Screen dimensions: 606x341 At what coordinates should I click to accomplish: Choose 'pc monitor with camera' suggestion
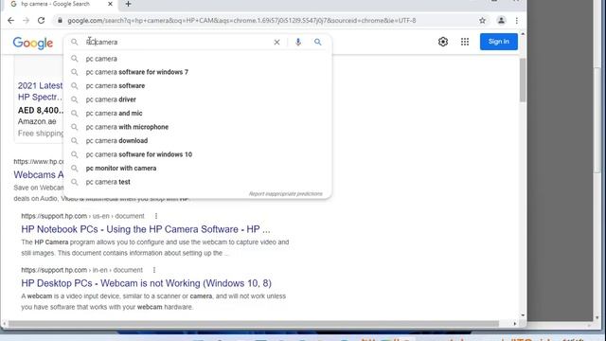coord(197,169)
